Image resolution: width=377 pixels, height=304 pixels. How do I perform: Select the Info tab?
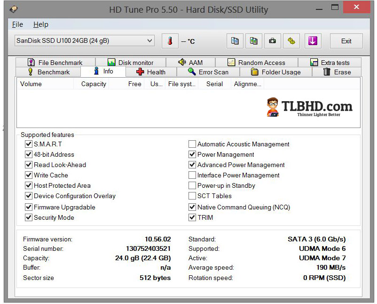tap(103, 71)
